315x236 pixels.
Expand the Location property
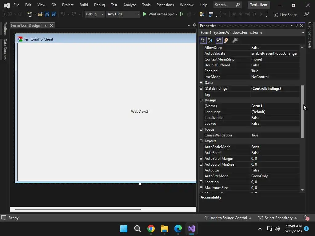pos(201,182)
